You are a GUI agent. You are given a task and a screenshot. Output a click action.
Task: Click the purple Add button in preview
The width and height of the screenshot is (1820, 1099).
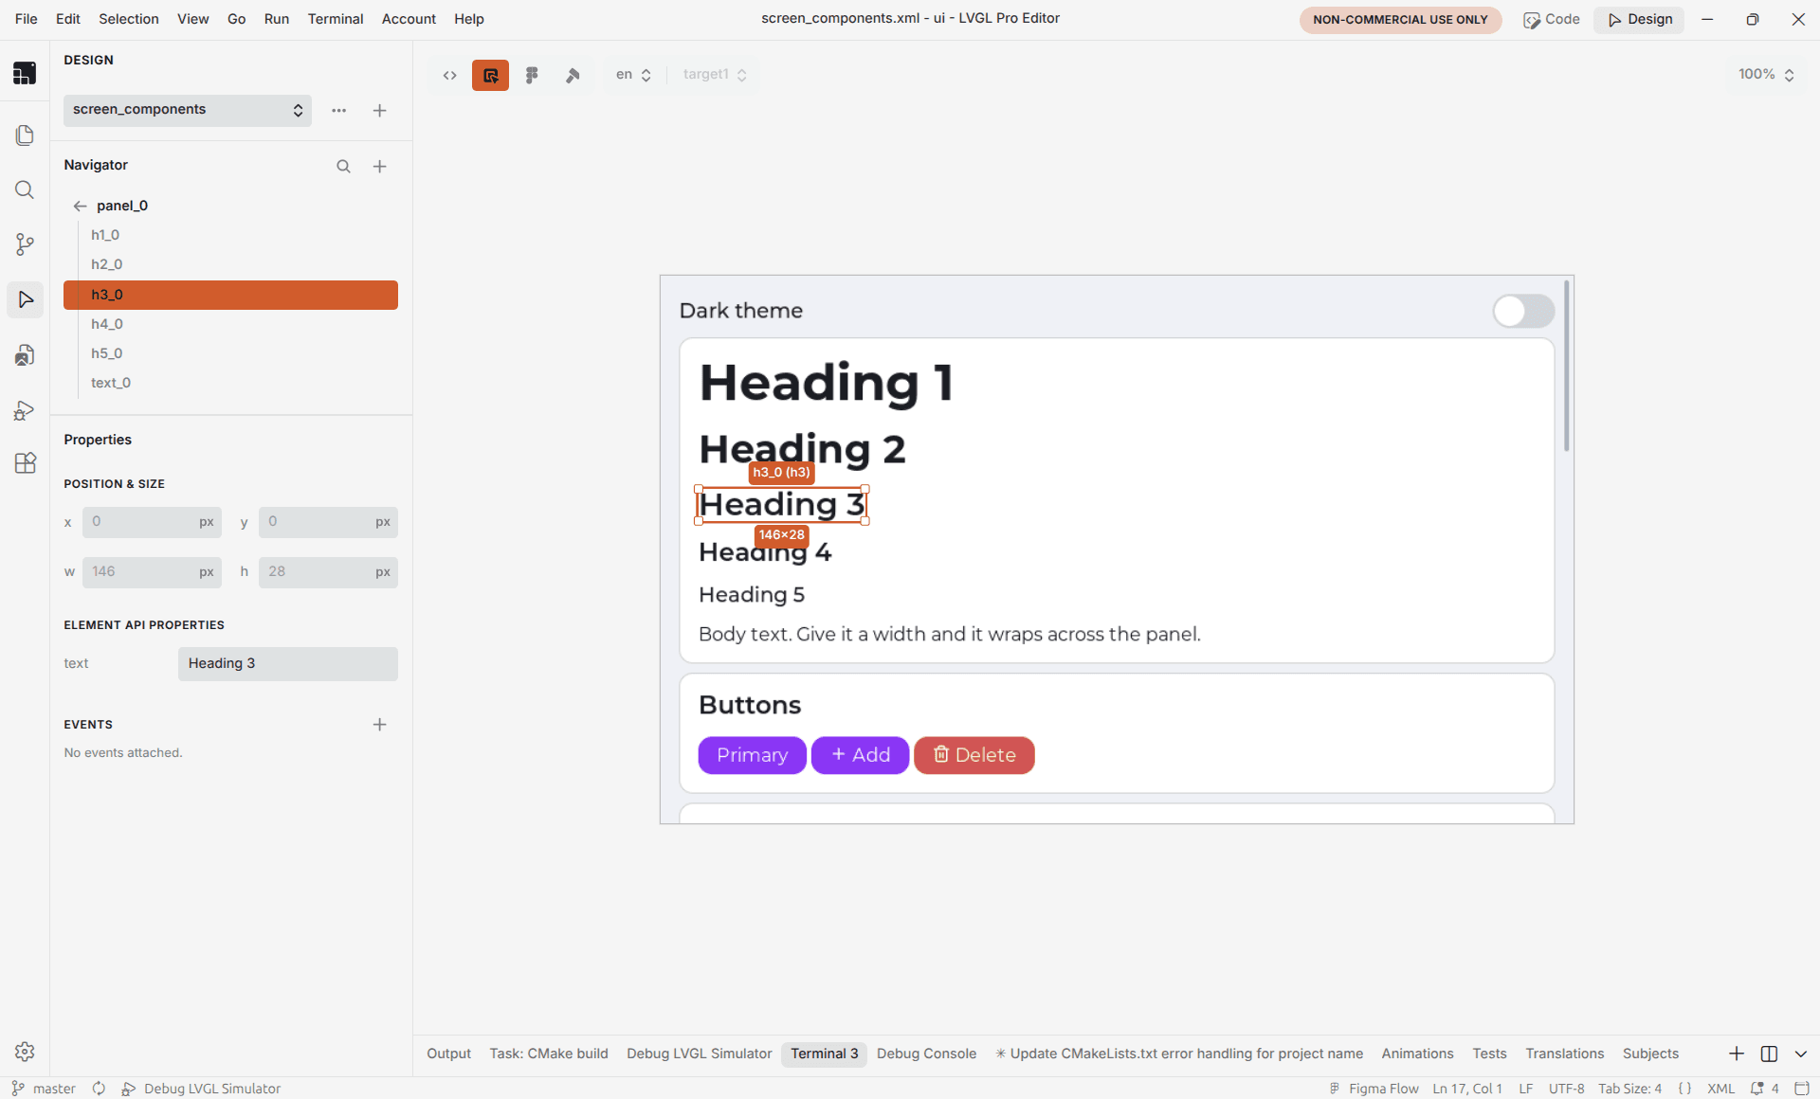pos(860,755)
